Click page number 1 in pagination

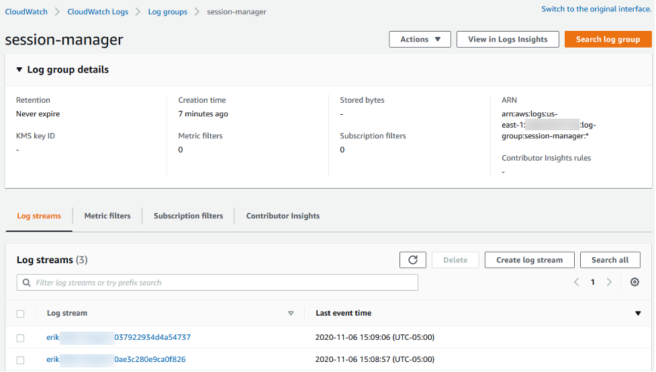(592, 282)
